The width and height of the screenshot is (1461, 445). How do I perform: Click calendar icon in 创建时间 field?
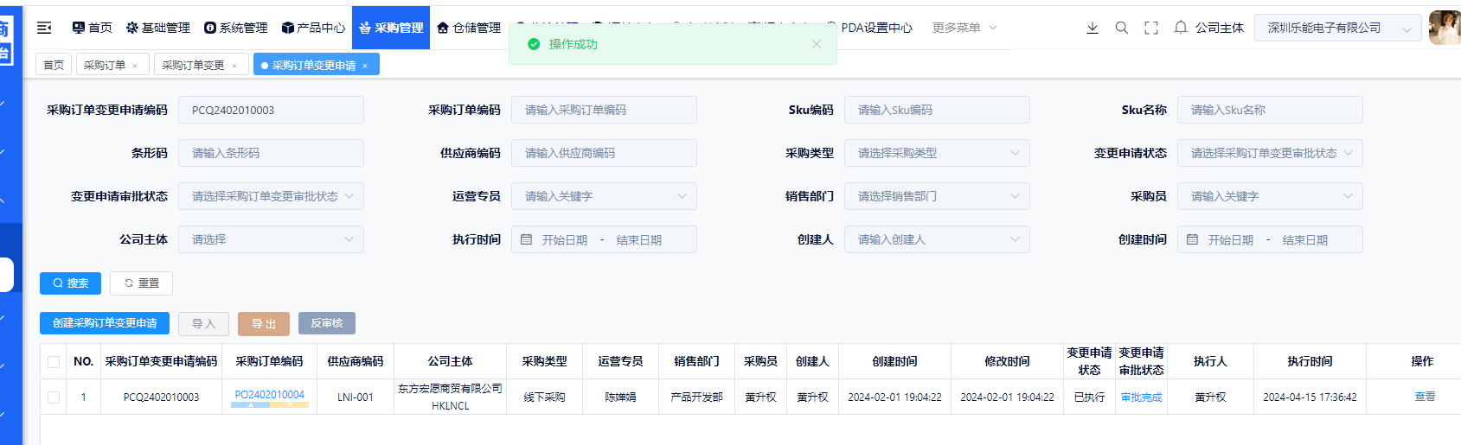pos(1193,239)
